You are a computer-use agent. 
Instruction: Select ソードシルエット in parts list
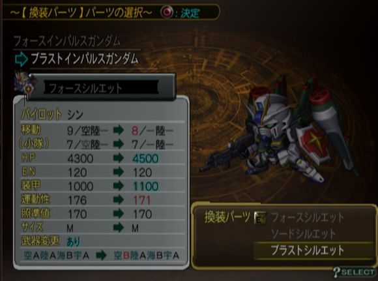point(303,233)
